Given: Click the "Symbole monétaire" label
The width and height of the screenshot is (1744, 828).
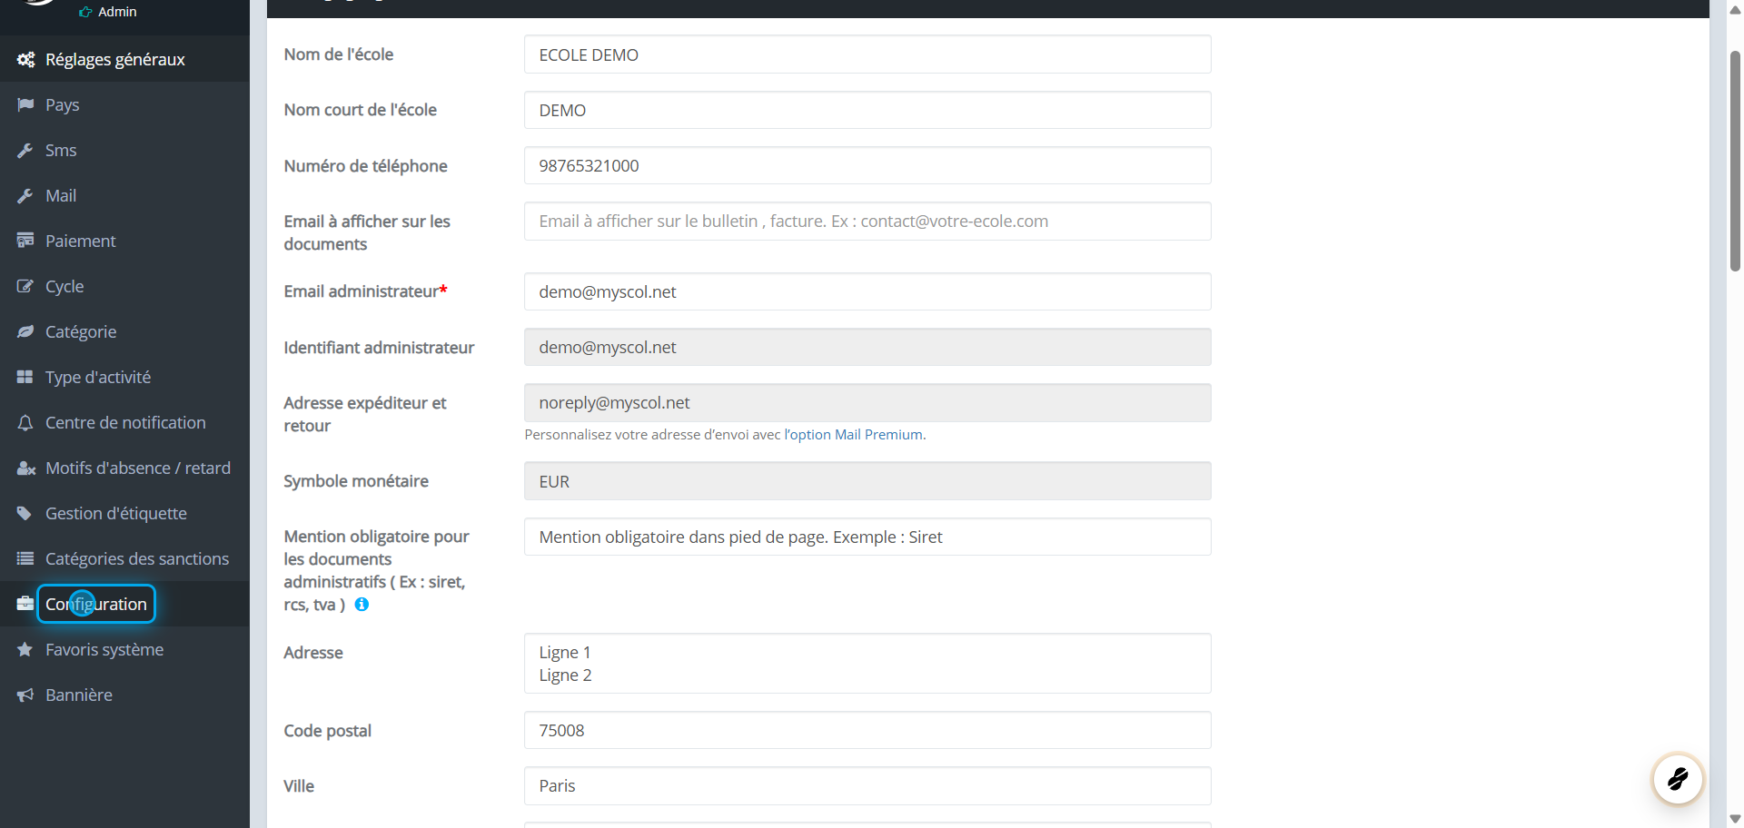Looking at the screenshot, I should pyautogui.click(x=356, y=481).
